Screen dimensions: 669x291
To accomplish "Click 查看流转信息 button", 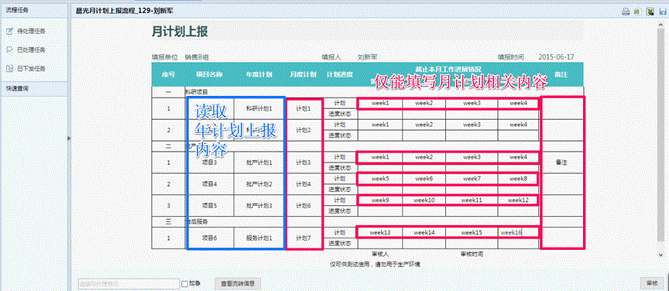I will [237, 283].
